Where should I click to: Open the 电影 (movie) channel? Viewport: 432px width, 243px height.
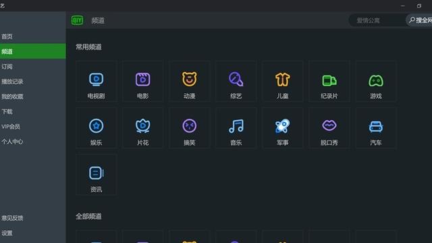(142, 81)
